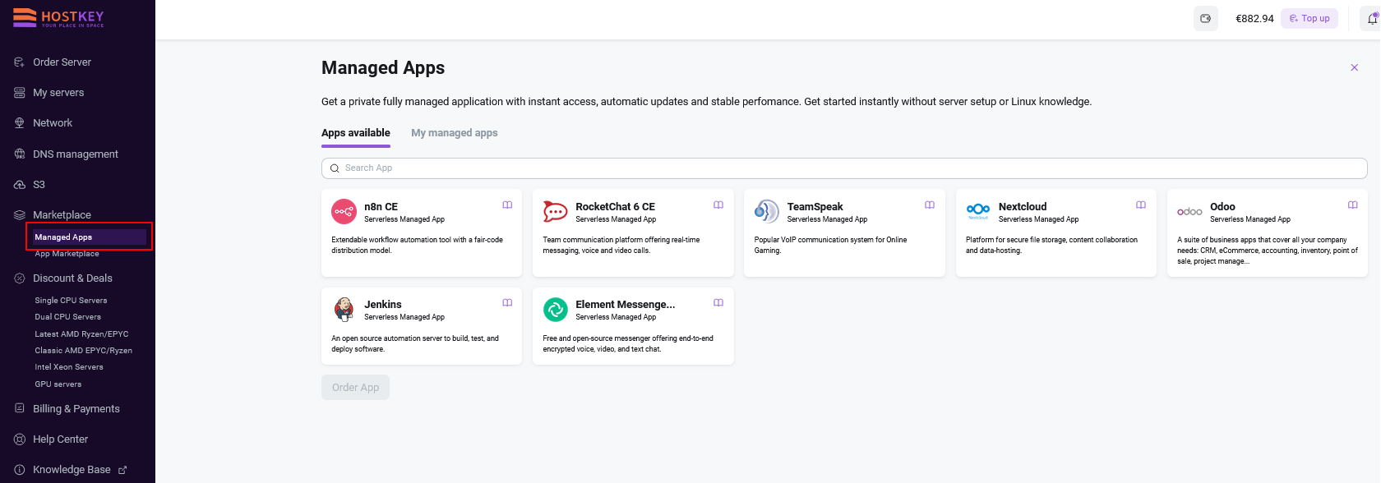Viewport: 1381px width, 483px height.
Task: Click the Knowledge Base external-link icon
Action: [122, 470]
